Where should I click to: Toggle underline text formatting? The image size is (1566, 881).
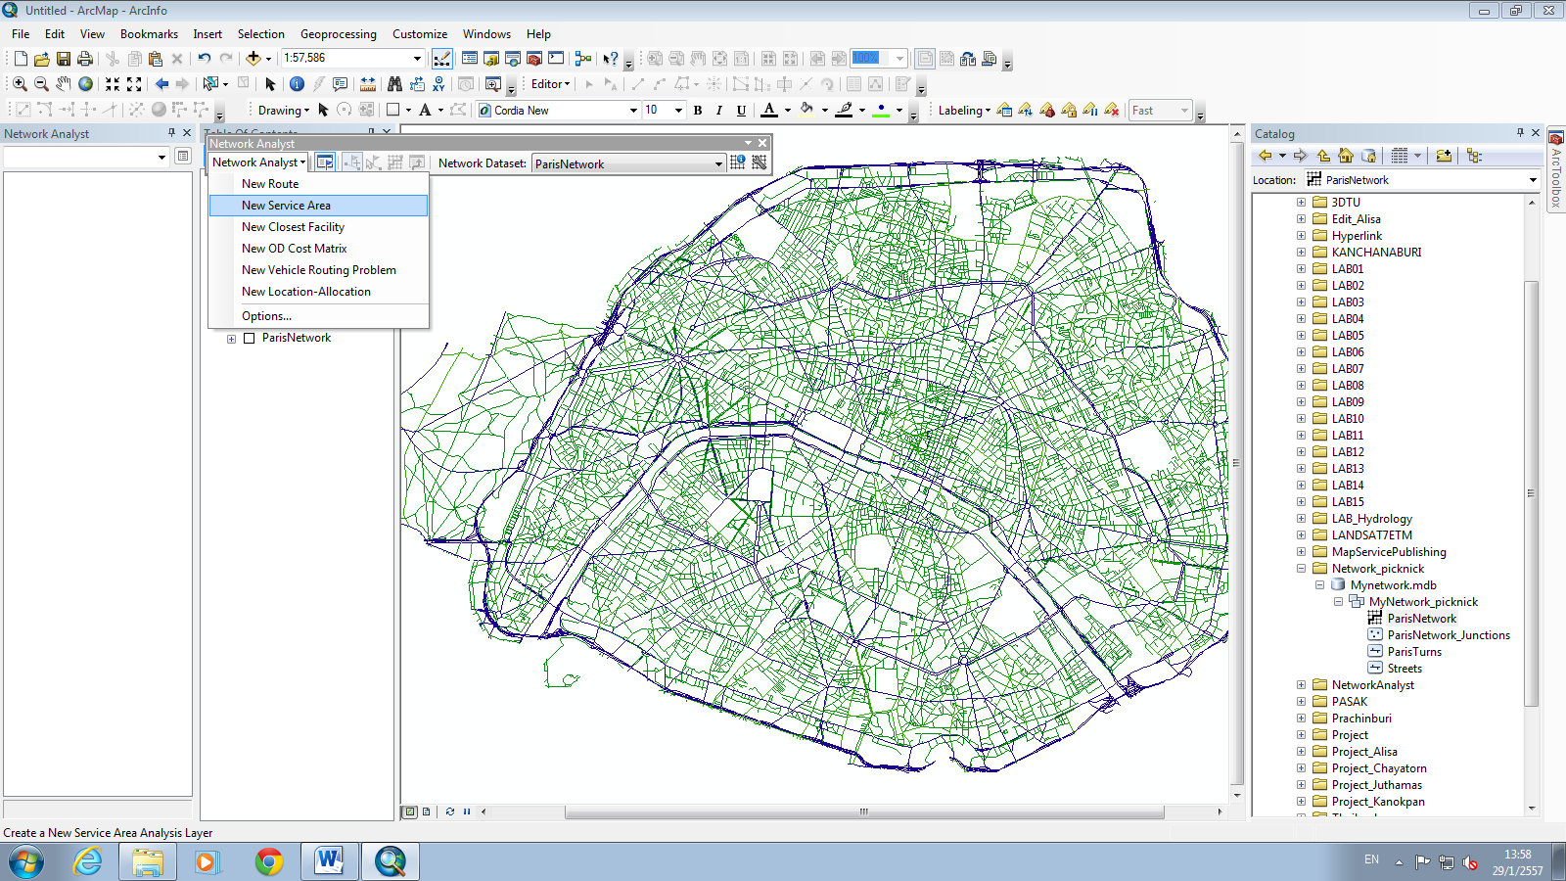tap(741, 111)
